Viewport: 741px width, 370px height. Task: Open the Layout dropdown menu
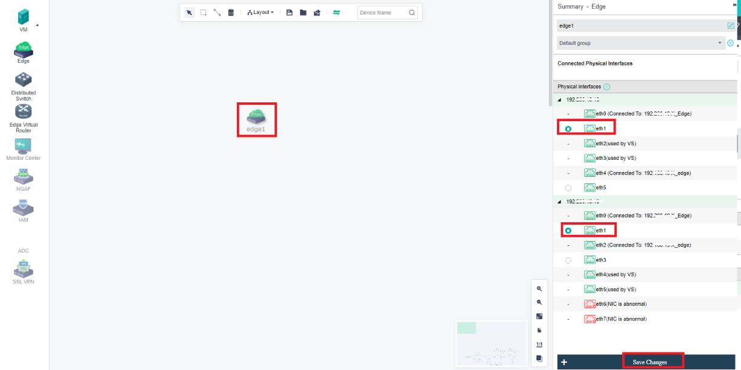tap(261, 12)
